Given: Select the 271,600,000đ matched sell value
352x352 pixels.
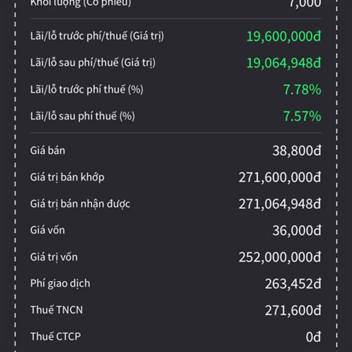Looking at the screenshot, I should [280, 177].
